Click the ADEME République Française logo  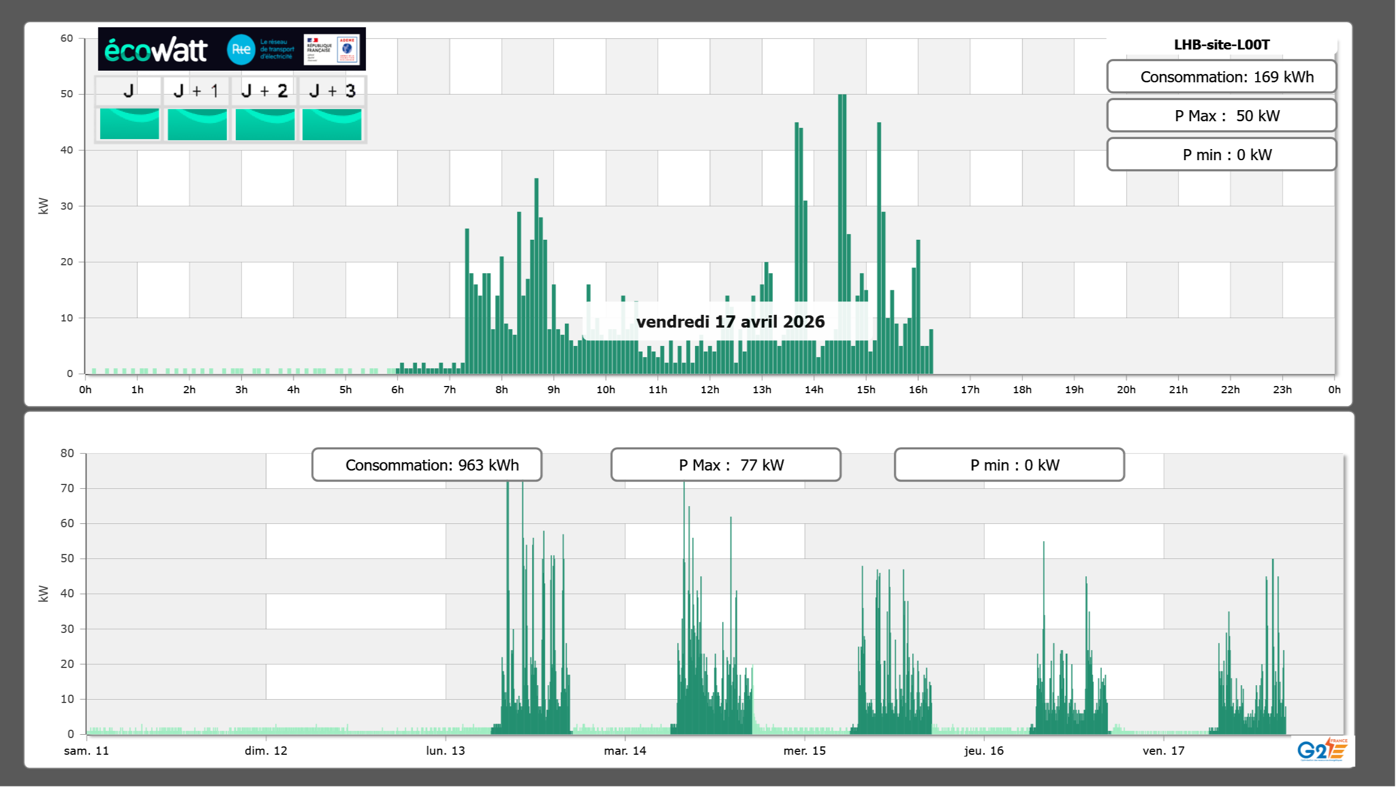point(332,50)
